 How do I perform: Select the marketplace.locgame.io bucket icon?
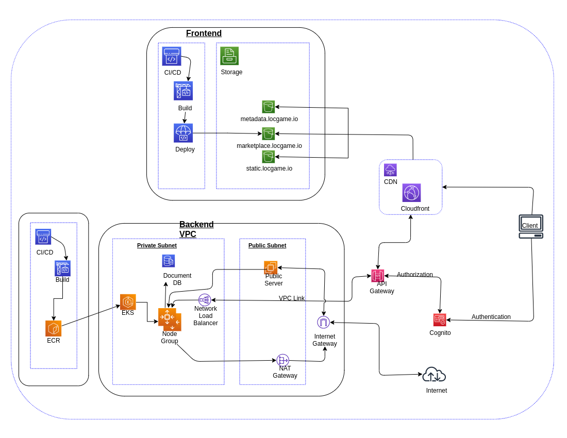[x=269, y=133]
